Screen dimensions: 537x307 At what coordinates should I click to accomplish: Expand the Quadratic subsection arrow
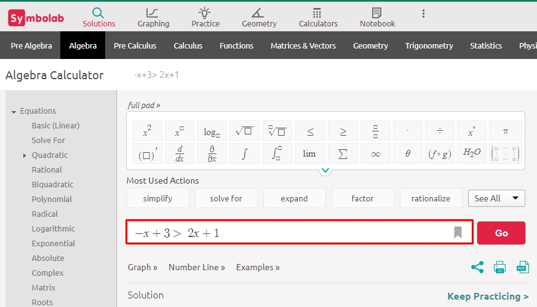pos(25,155)
